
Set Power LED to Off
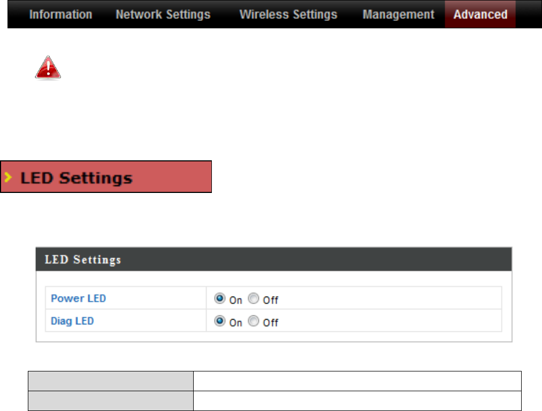pos(254,298)
